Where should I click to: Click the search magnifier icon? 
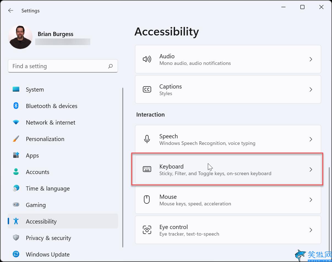pyautogui.click(x=110, y=66)
